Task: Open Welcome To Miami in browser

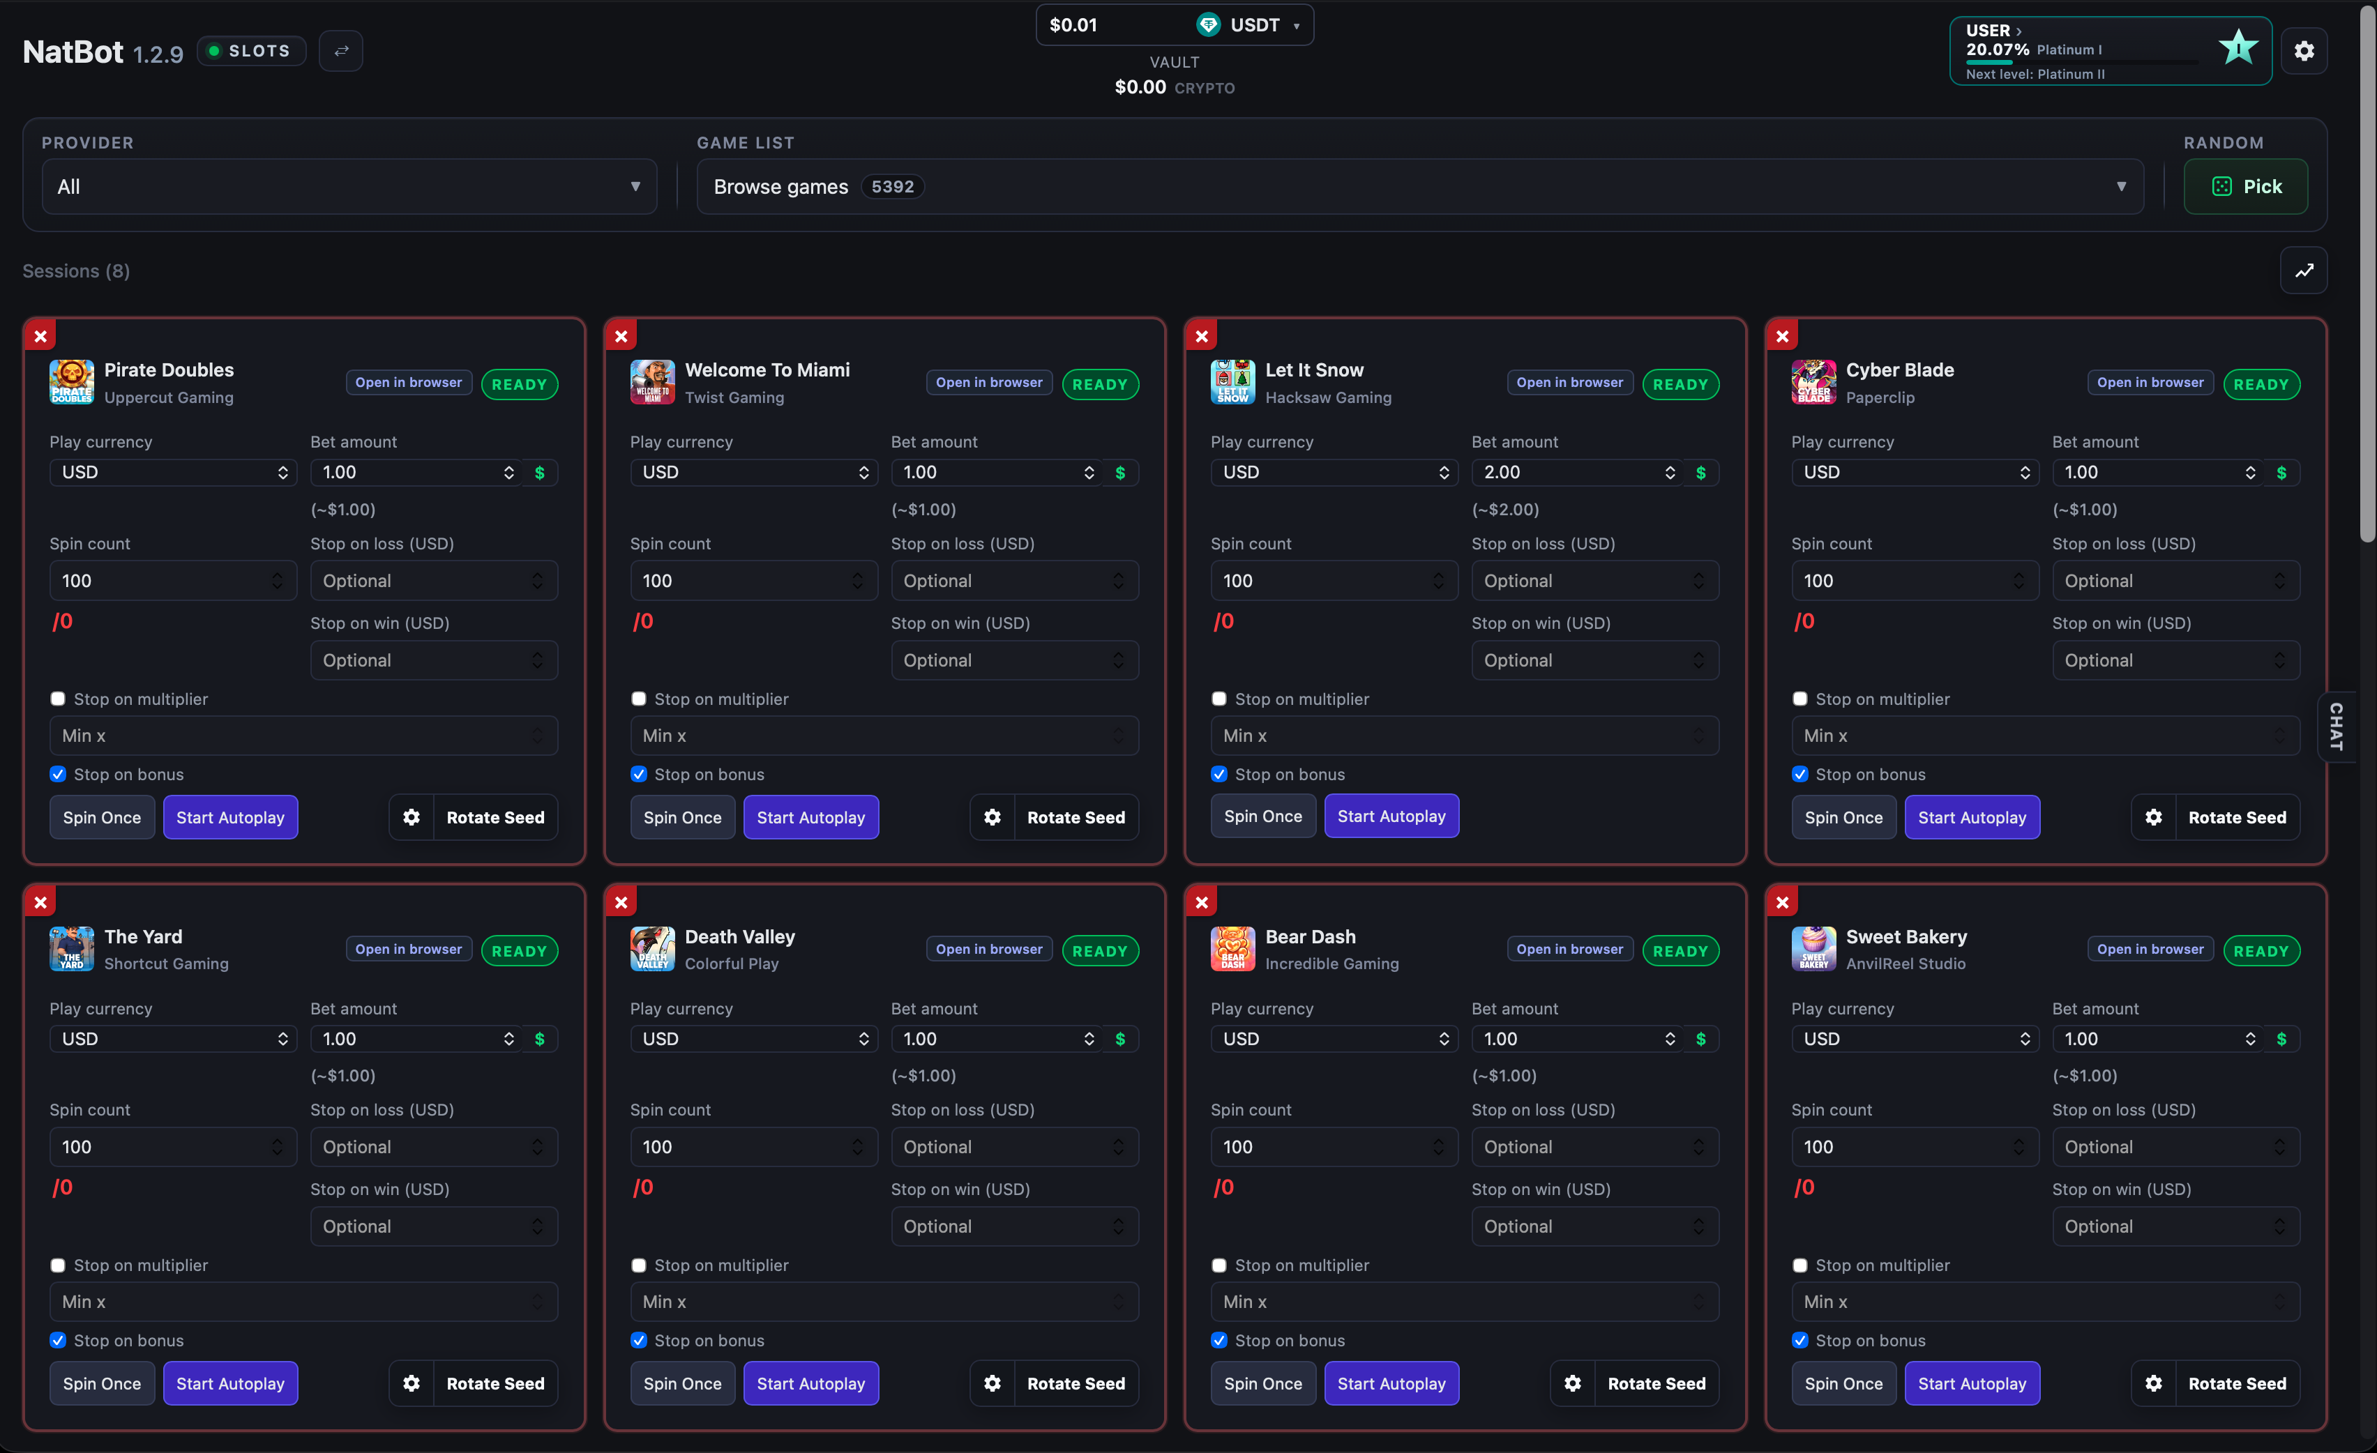Action: pos(989,383)
